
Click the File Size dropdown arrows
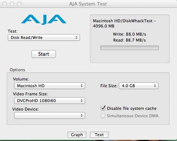tap(155, 86)
